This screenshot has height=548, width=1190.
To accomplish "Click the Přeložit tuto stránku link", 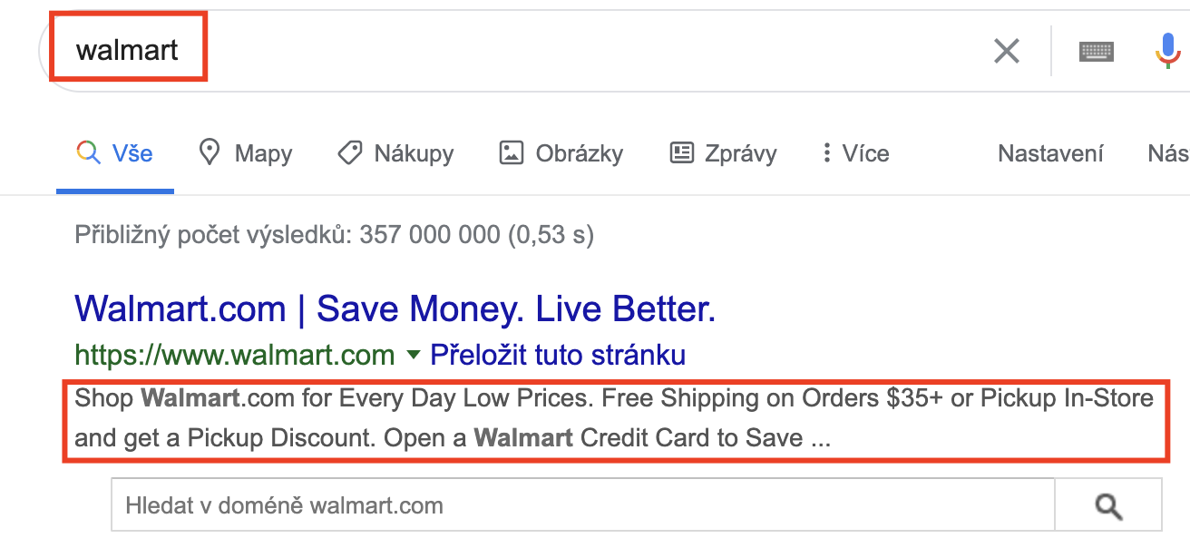I will pos(558,355).
